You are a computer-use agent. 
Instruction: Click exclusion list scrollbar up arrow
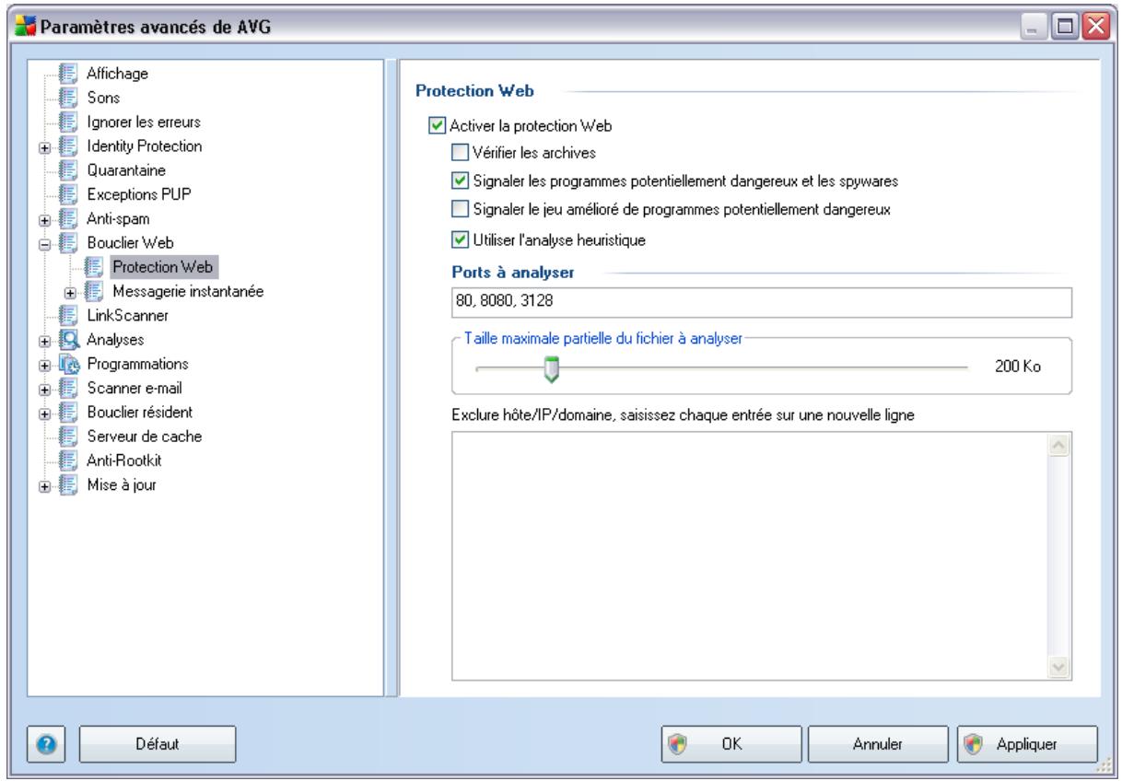coord(1060,444)
